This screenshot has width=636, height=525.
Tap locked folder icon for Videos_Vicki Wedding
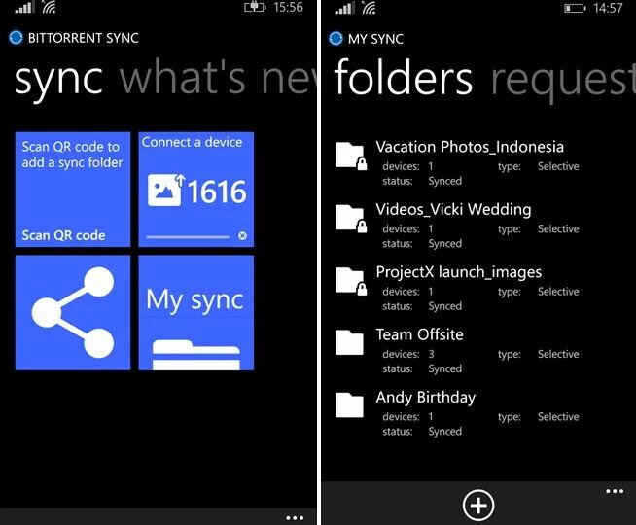(351, 219)
